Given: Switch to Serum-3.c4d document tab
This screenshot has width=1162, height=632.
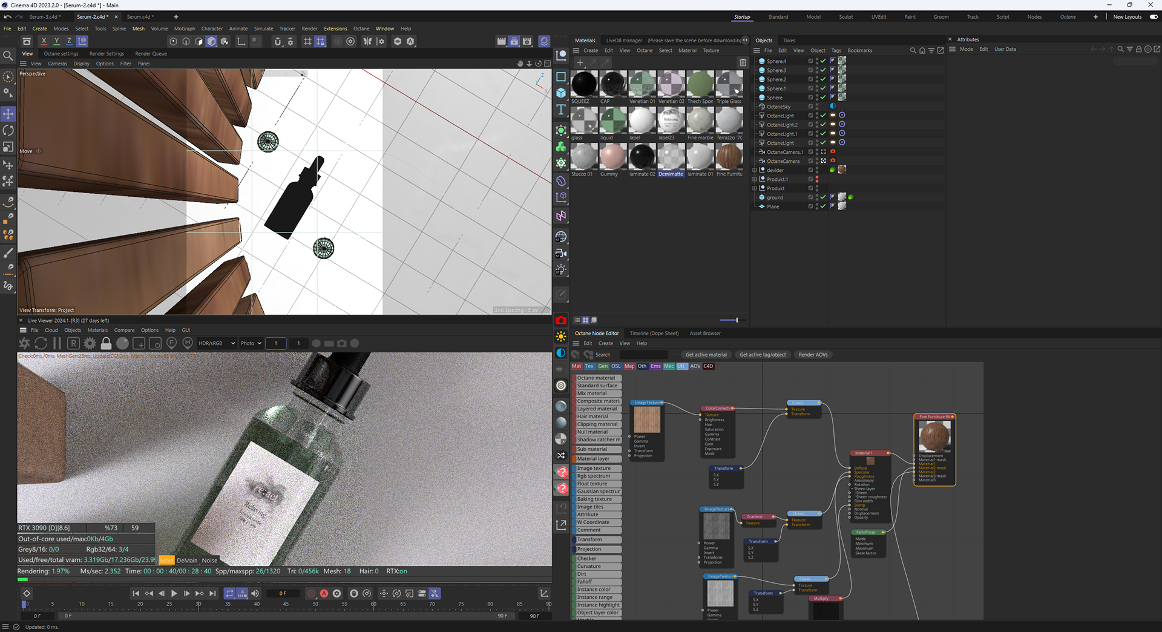Looking at the screenshot, I should tap(44, 17).
